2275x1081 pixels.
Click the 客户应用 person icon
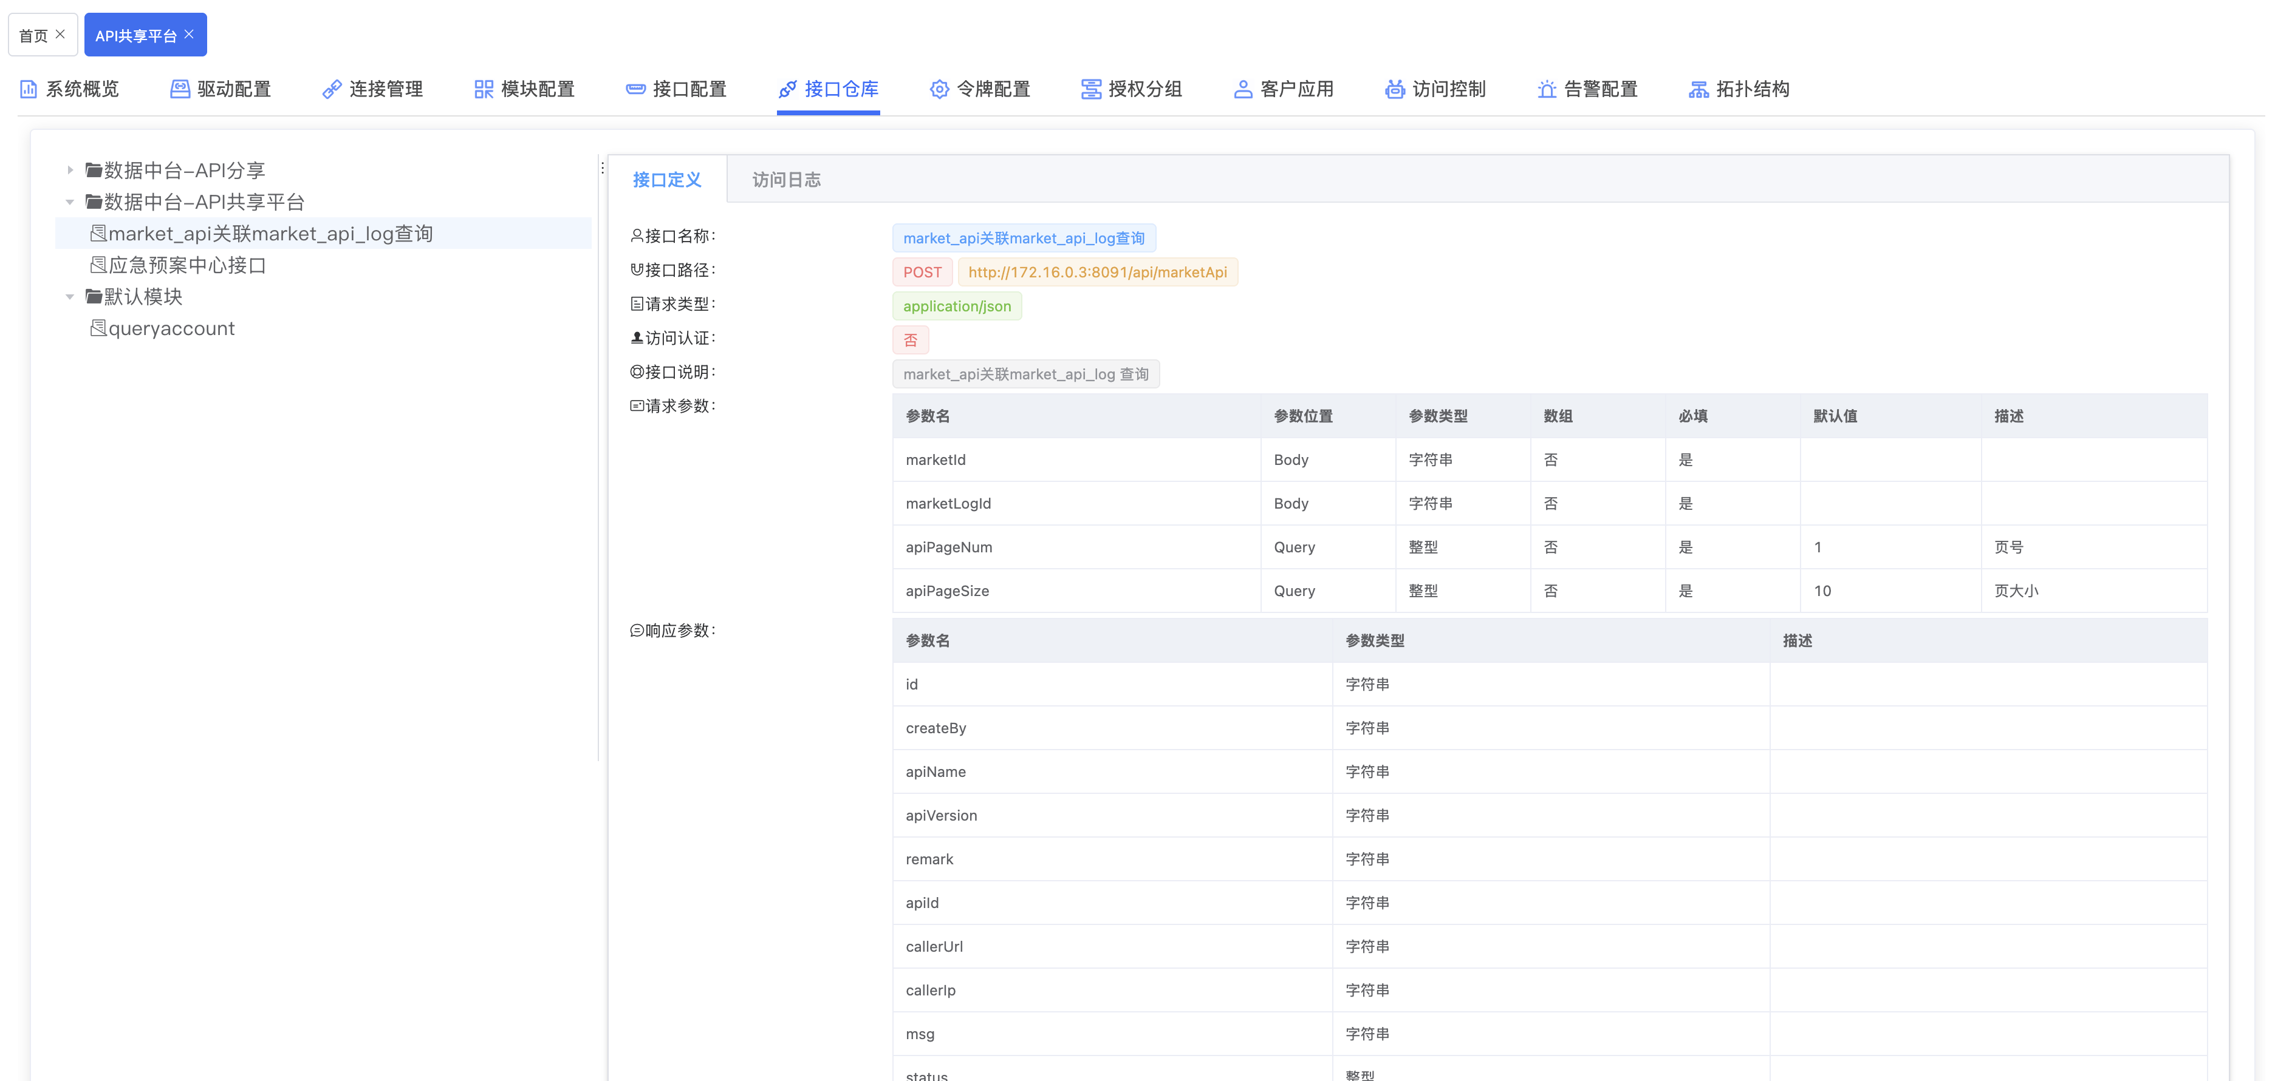point(1244,89)
